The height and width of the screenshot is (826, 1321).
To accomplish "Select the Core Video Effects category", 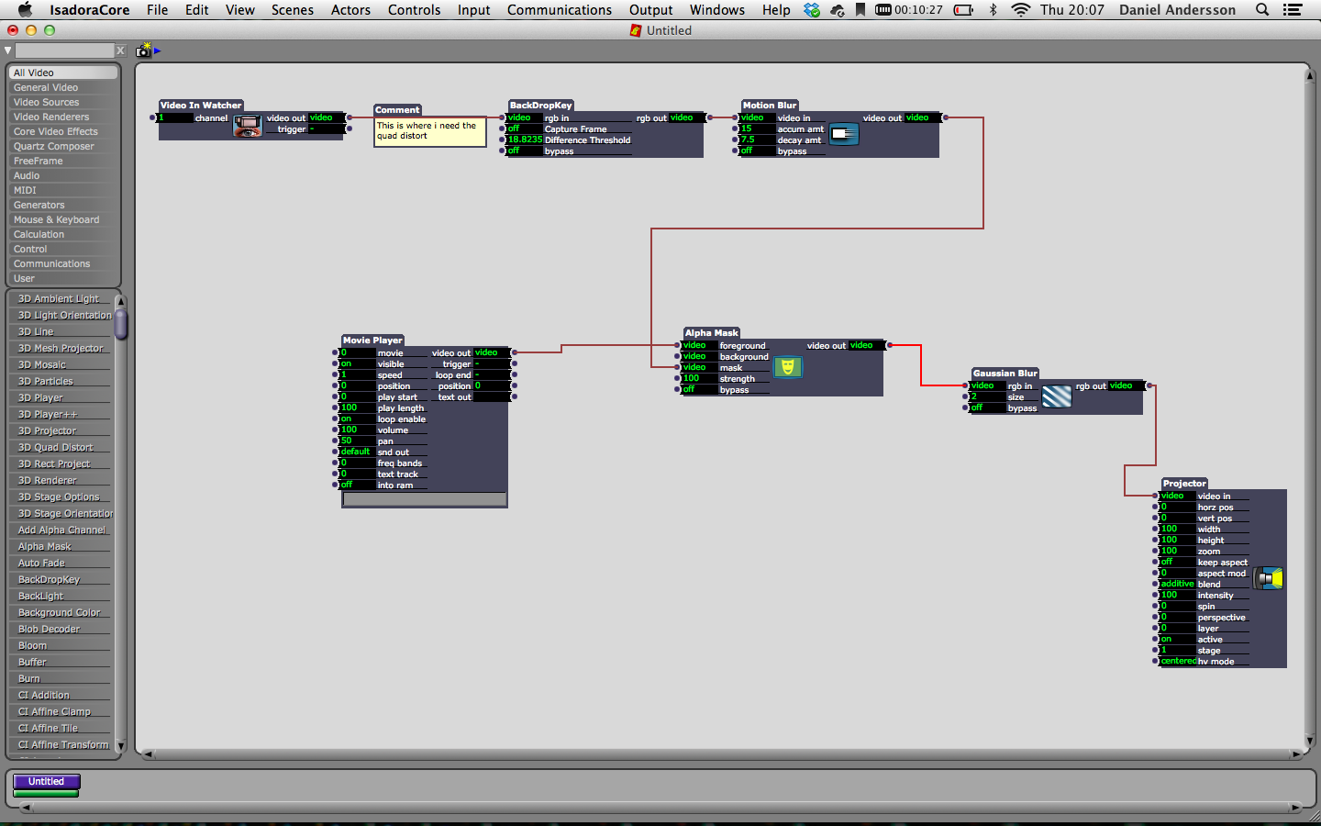I will (x=64, y=131).
